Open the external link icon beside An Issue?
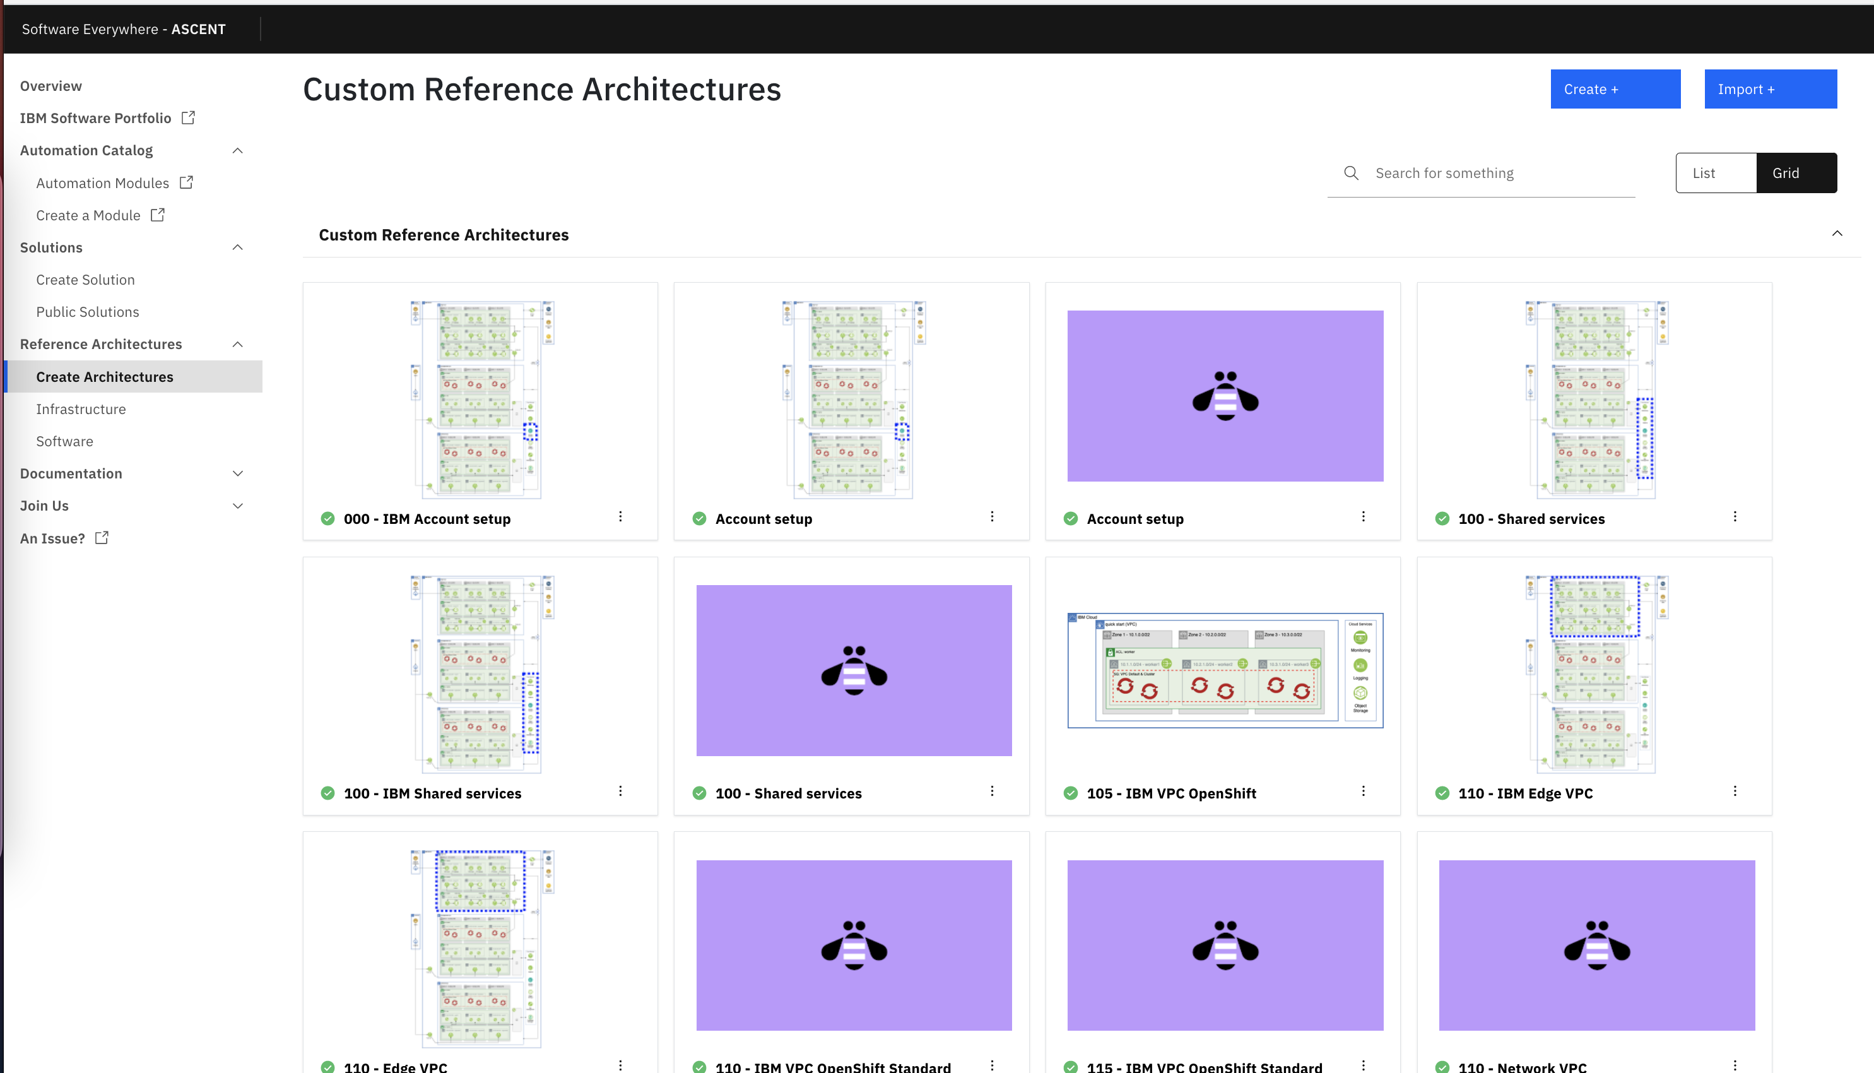 tap(101, 537)
